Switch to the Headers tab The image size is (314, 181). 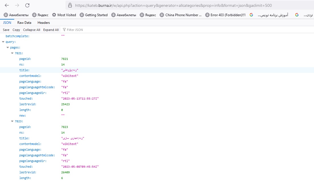[44, 23]
